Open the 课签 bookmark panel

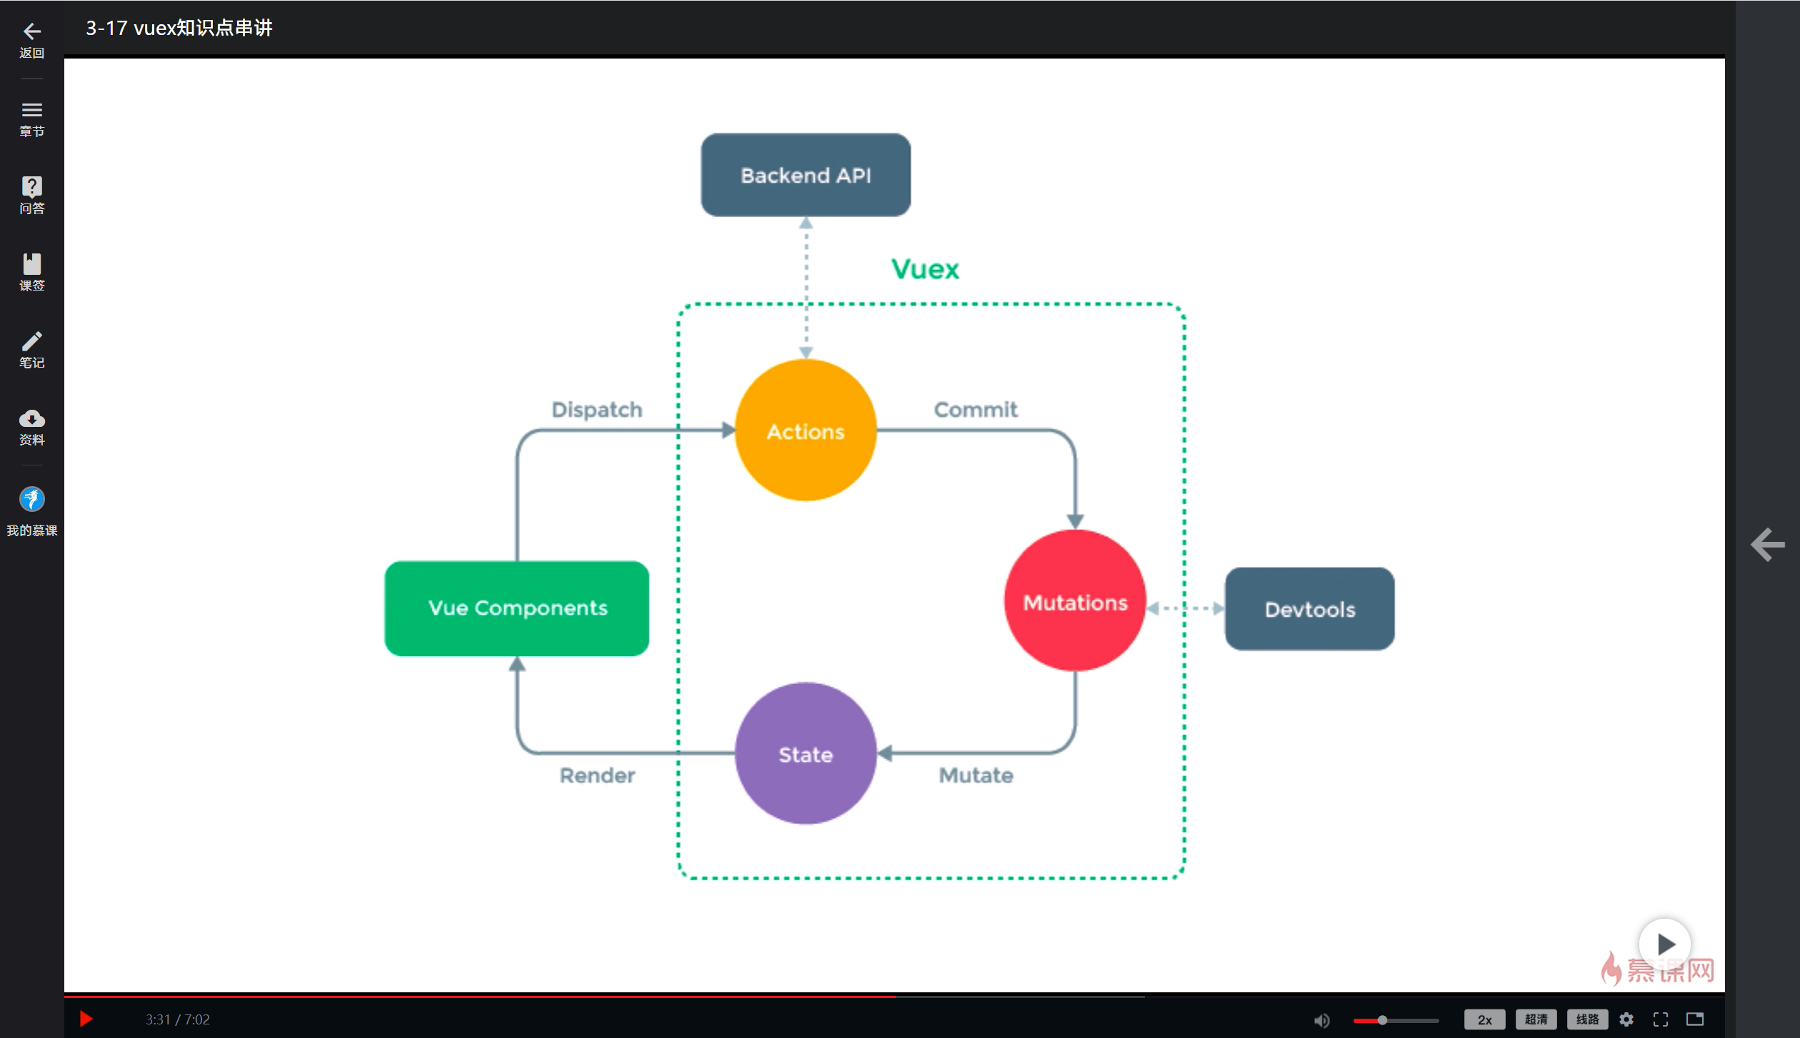pyautogui.click(x=31, y=265)
